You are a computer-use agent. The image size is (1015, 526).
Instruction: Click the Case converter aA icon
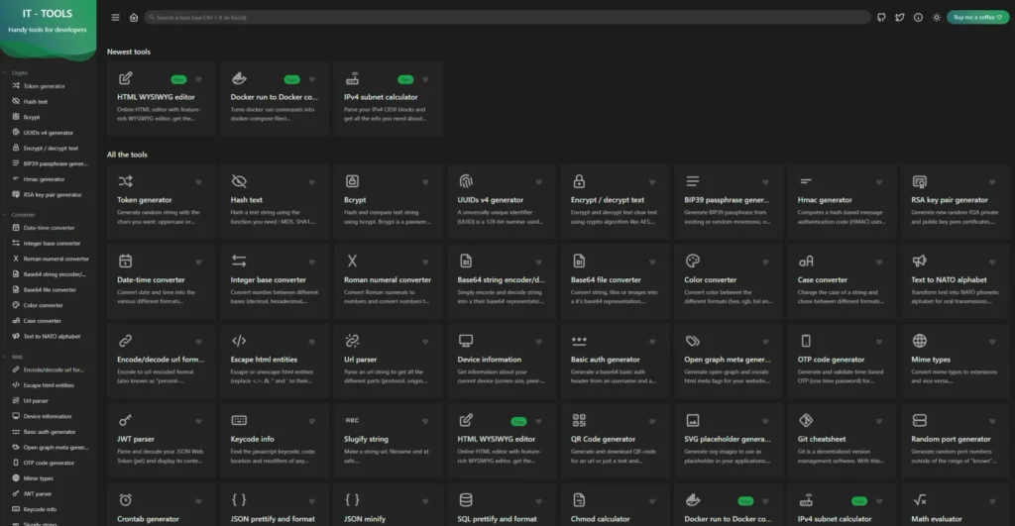point(806,261)
